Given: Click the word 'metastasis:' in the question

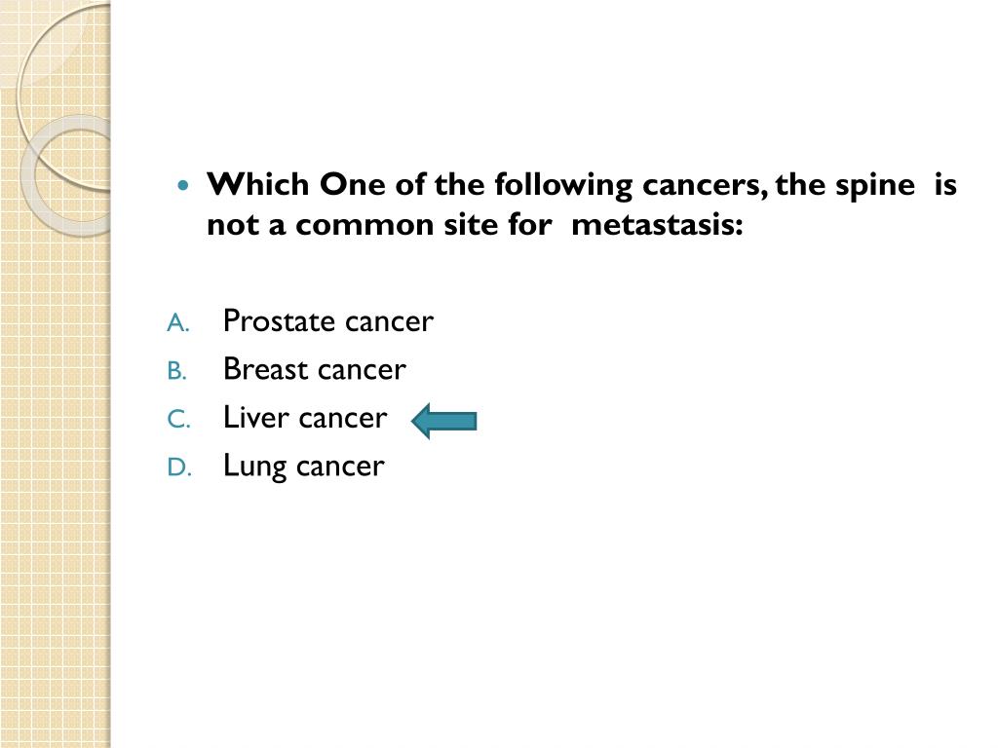Looking at the screenshot, I should (x=657, y=225).
